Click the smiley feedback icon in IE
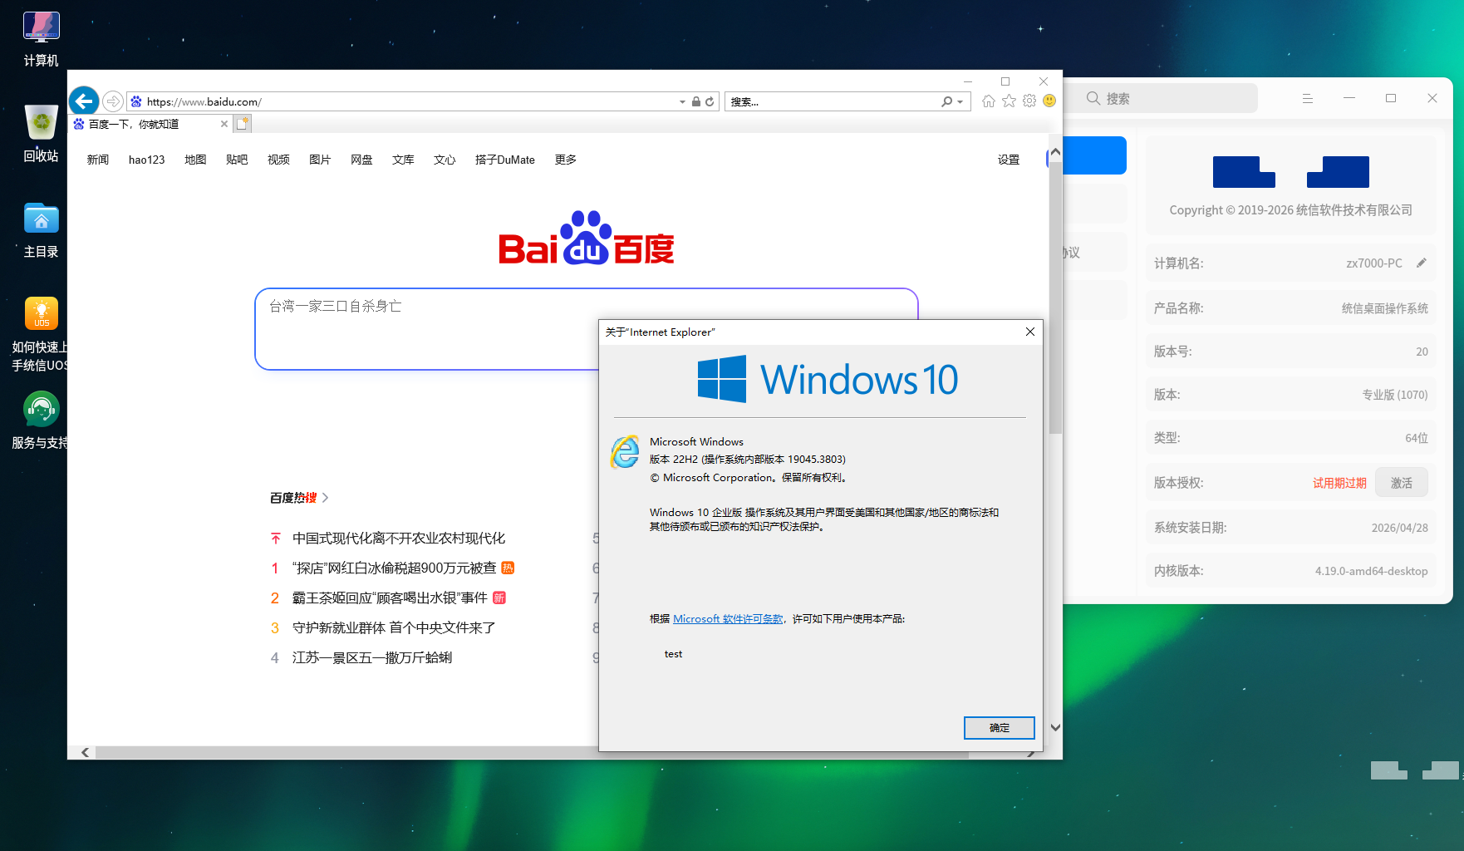Viewport: 1464px width, 851px height. (1049, 101)
